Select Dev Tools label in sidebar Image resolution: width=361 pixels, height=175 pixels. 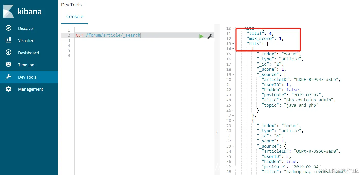point(27,77)
